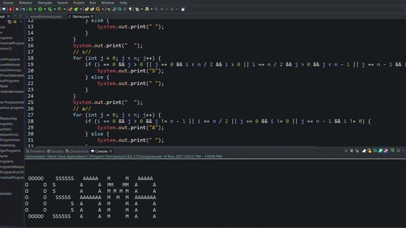
Task: Click the editor horizontal scrollbar
Action: (x=176, y=146)
